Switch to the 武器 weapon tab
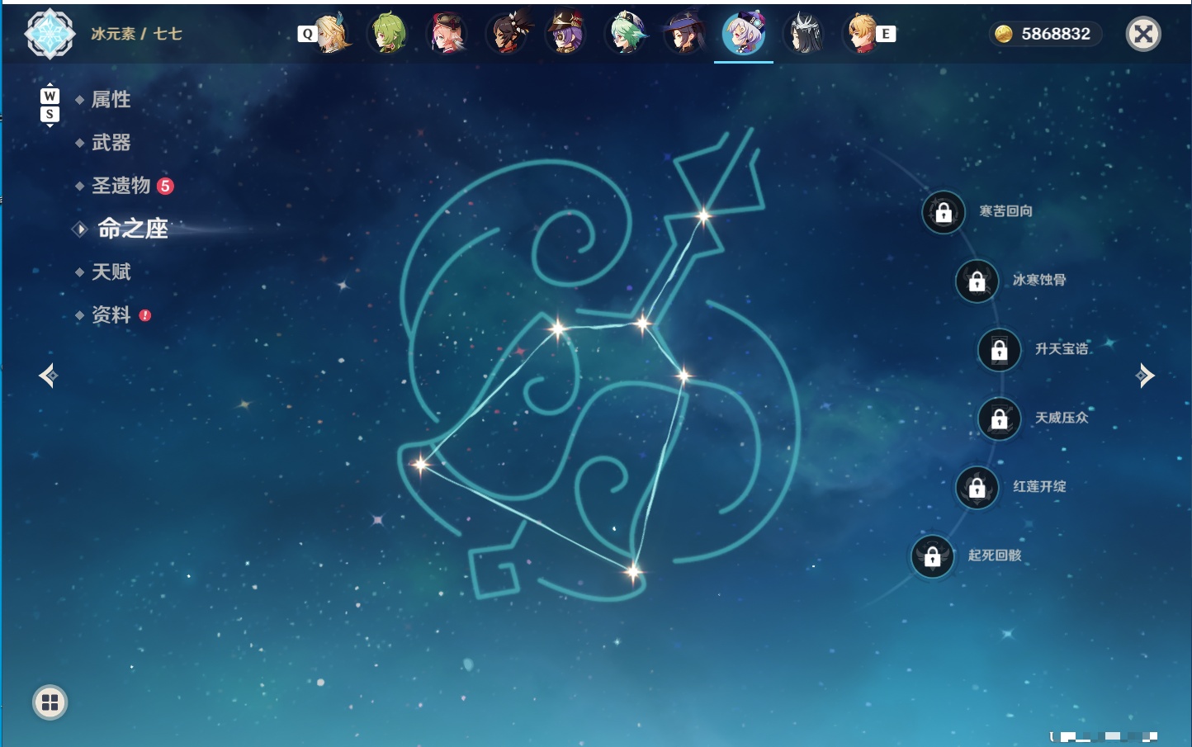 111,143
